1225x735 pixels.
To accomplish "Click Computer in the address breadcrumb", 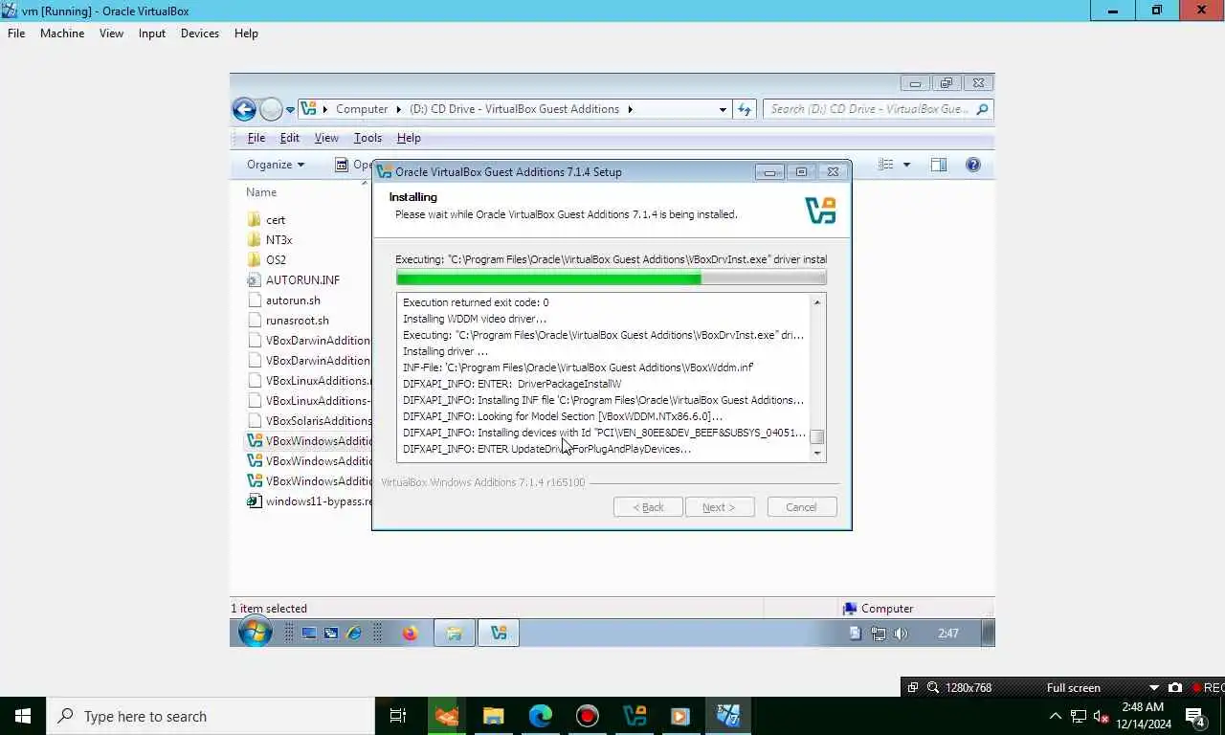I will click(x=362, y=109).
